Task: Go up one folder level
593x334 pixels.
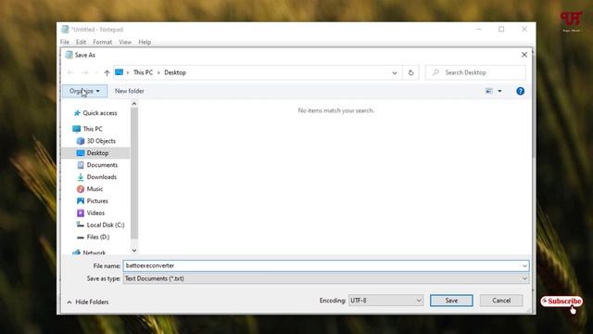Action: [x=107, y=72]
